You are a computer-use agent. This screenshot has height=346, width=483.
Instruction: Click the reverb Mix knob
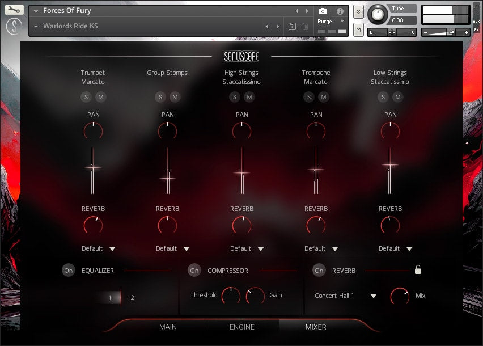click(x=400, y=297)
